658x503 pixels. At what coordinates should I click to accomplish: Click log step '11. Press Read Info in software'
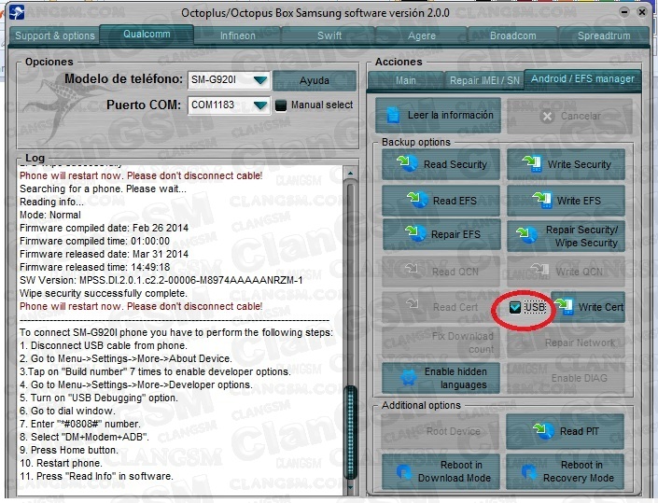[96, 476]
